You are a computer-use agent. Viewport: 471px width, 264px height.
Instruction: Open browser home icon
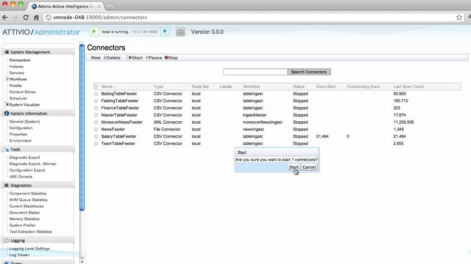click(36, 17)
